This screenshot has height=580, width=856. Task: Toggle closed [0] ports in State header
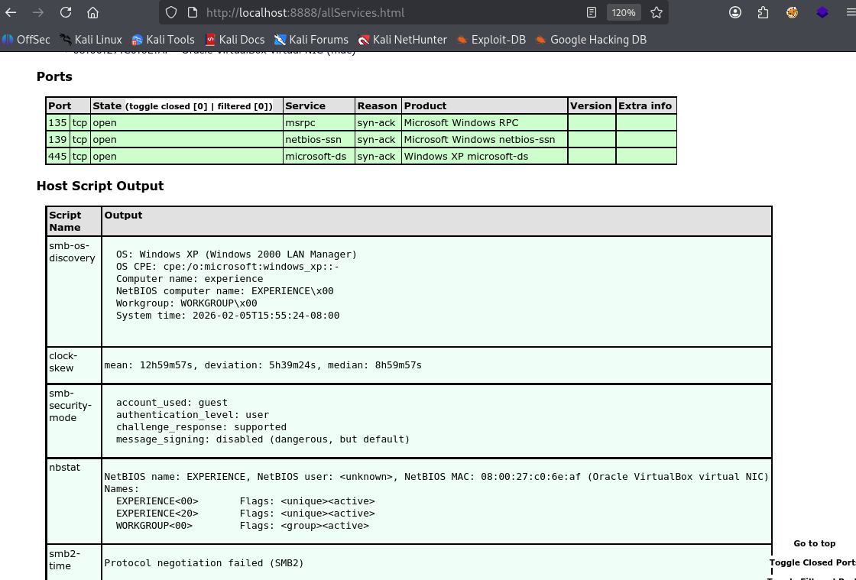point(167,106)
